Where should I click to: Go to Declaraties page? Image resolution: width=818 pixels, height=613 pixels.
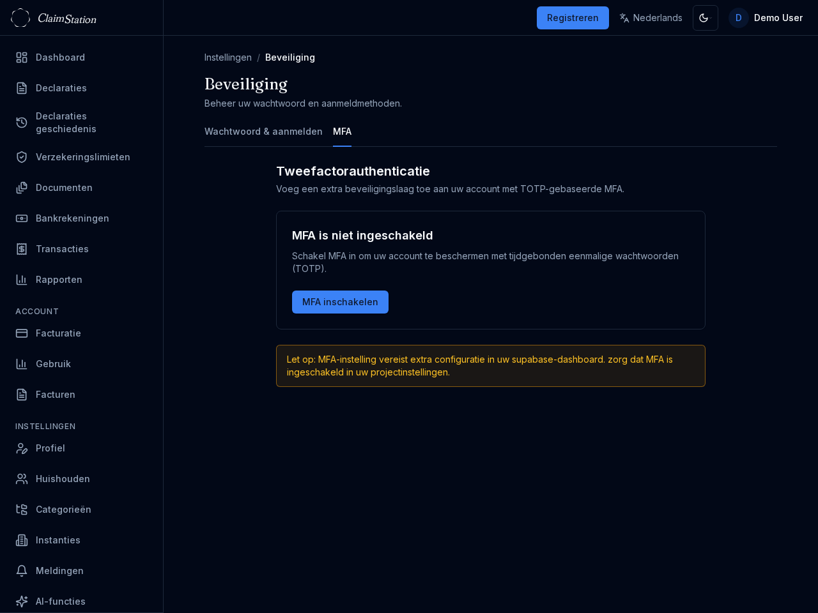click(x=81, y=88)
